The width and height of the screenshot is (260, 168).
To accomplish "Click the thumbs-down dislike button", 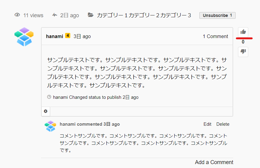I will click(243, 52).
